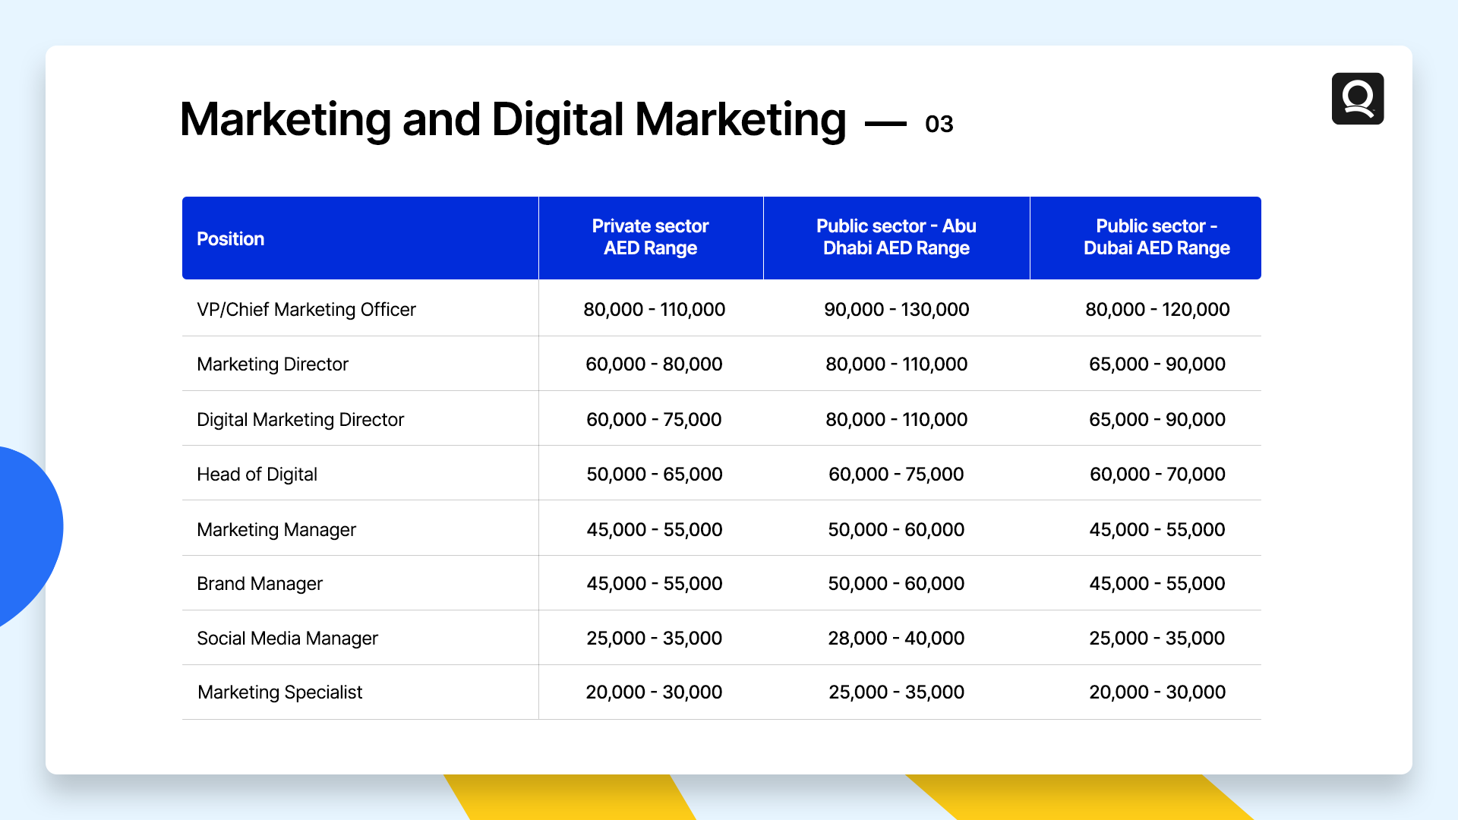Click the 28,000 - 40,000 salary cell
This screenshot has height=820, width=1458.
[896, 639]
